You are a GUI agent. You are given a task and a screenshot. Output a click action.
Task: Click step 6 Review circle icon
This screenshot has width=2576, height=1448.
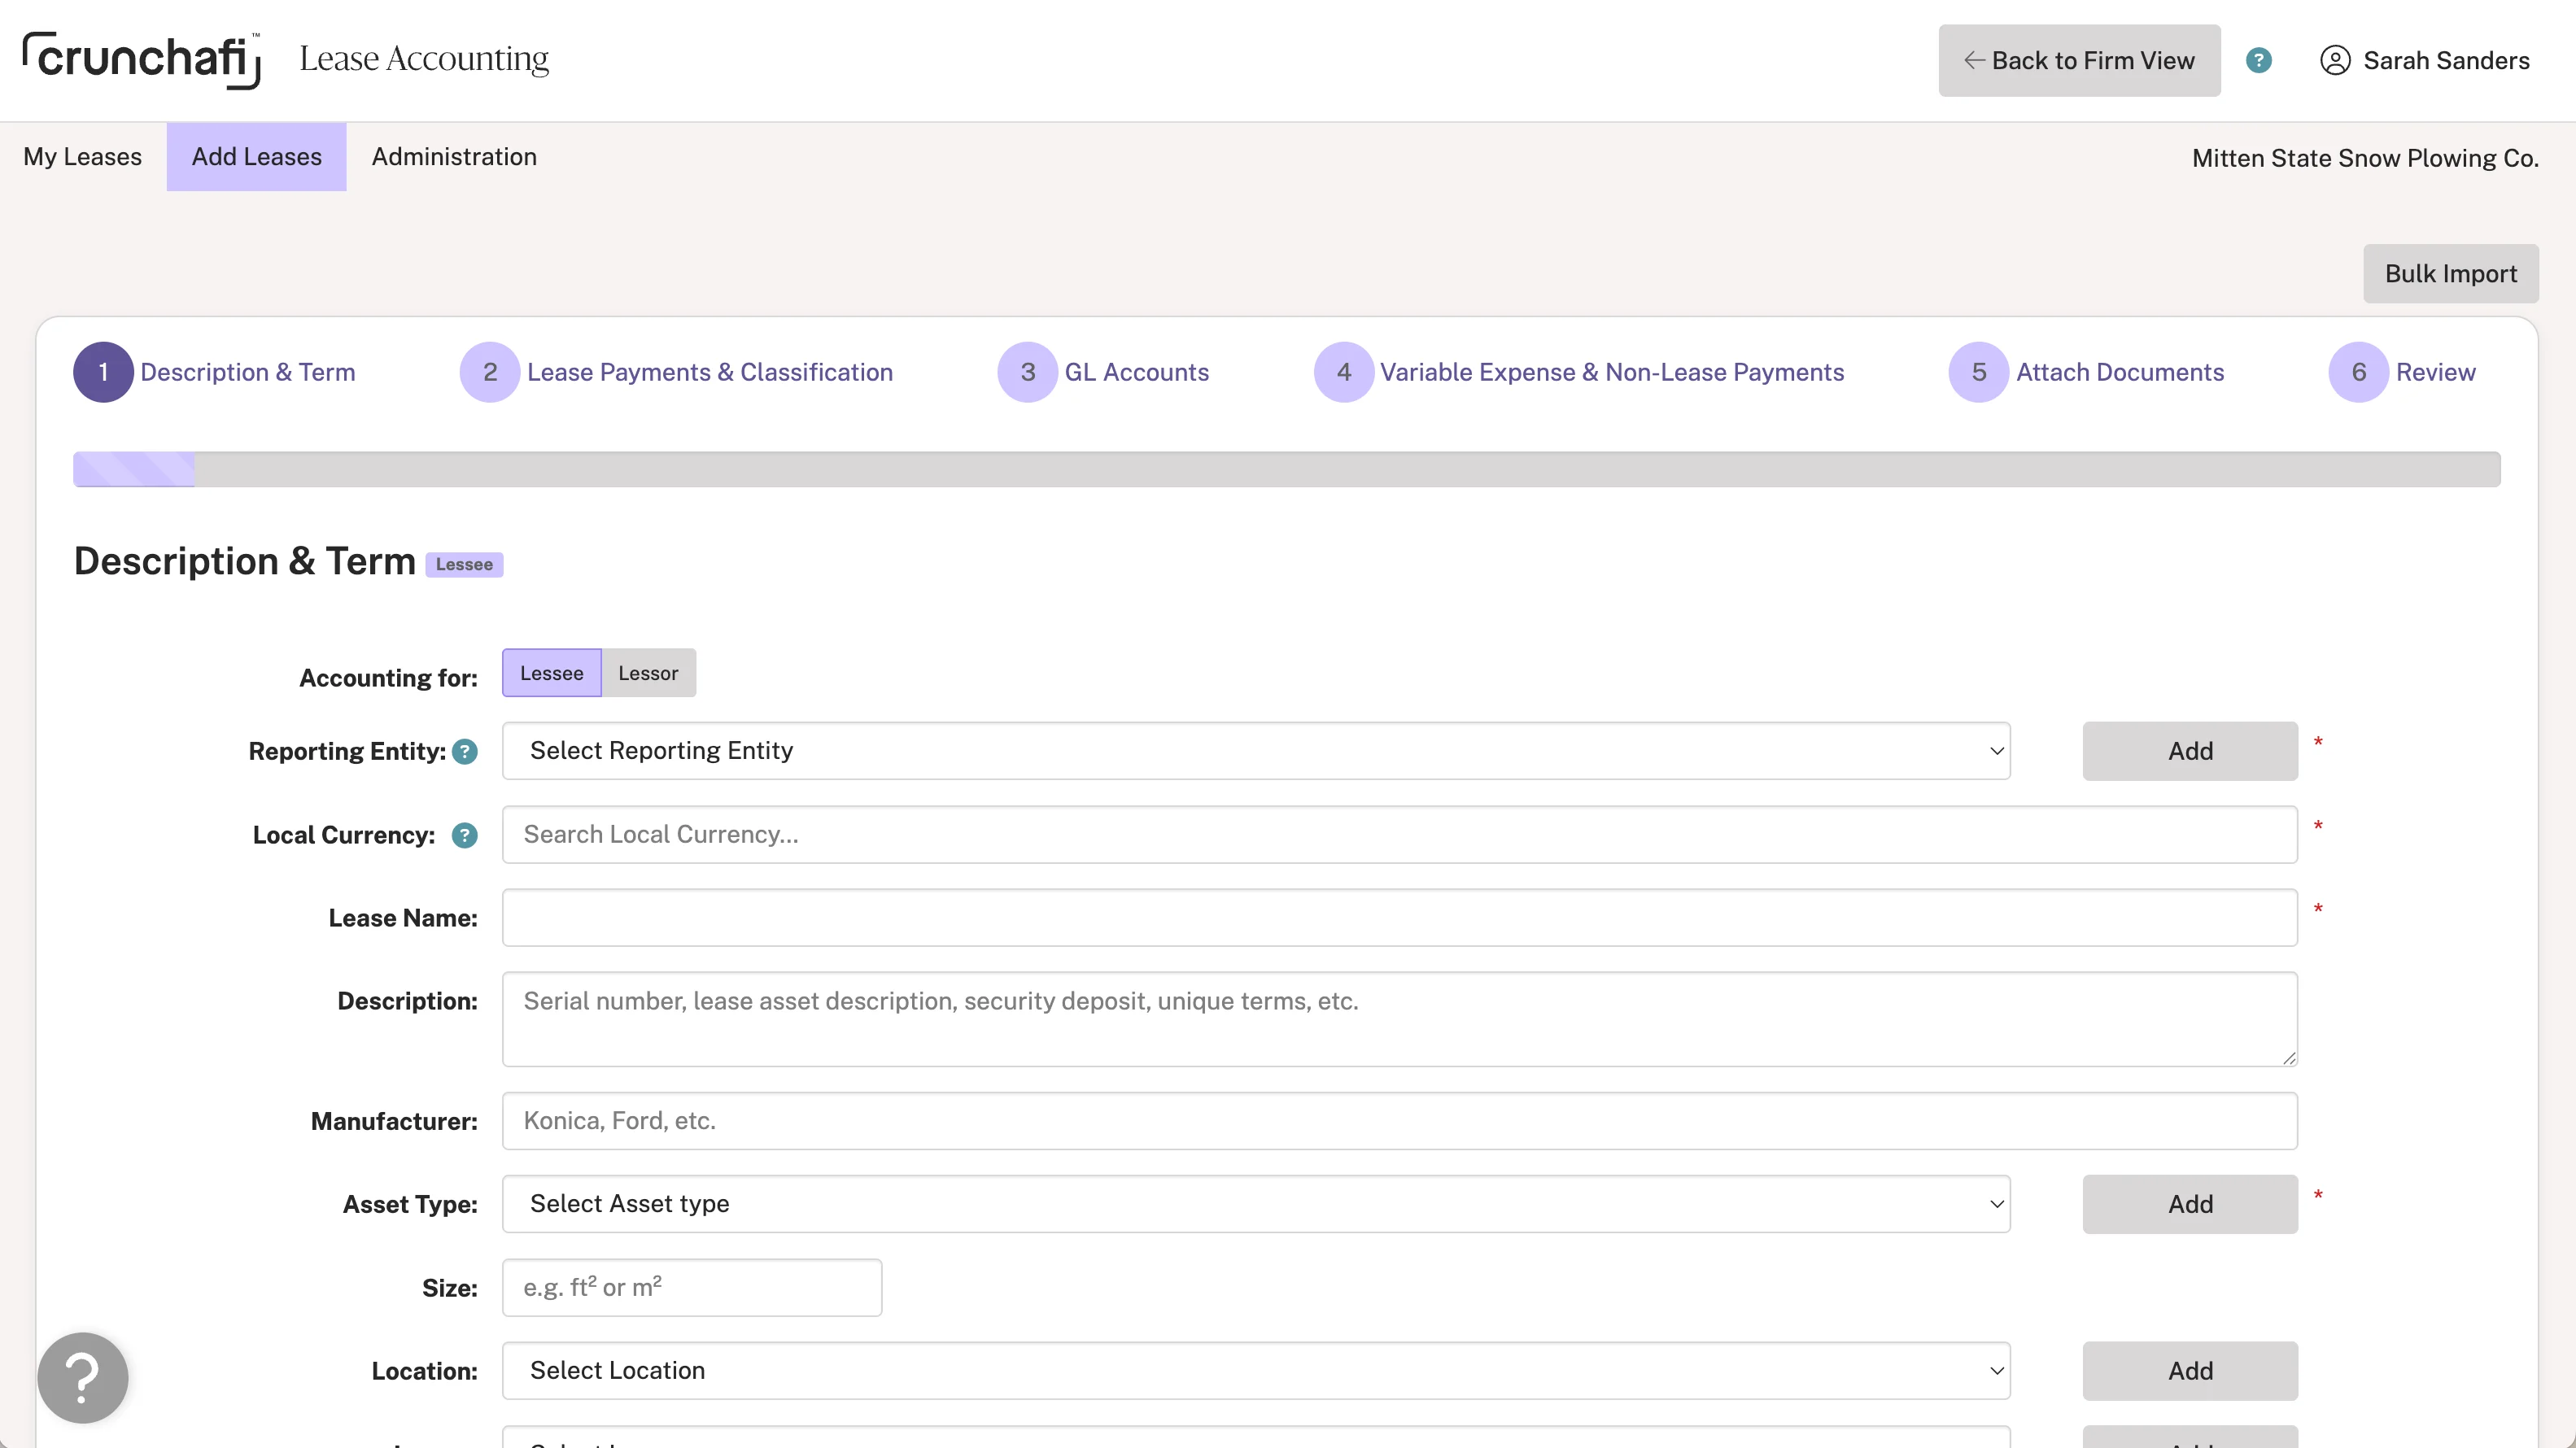tap(2358, 372)
